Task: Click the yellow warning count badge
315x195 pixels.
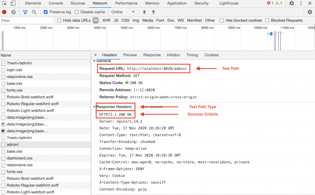Action: (x=279, y=3)
